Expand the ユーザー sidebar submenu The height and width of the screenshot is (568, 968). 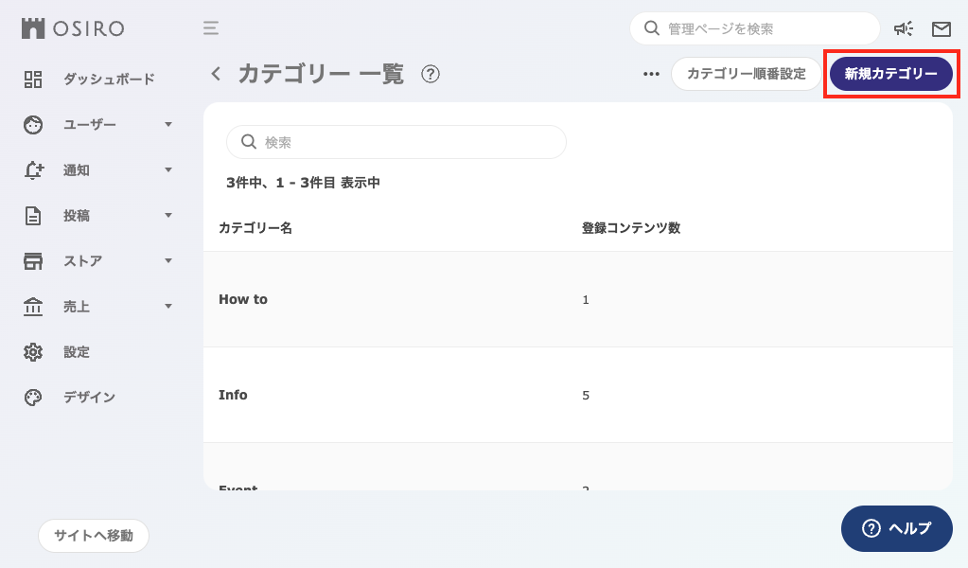pyautogui.click(x=168, y=125)
